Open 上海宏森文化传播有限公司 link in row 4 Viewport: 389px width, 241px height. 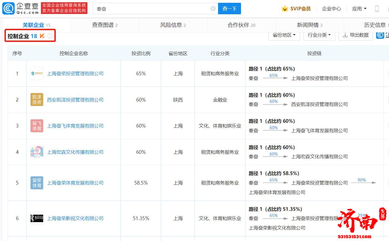coord(75,152)
